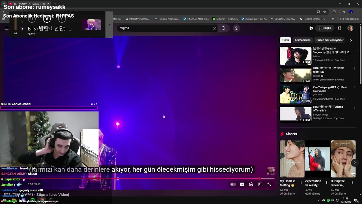Click the magnifier search button
362x204 pixels.
click(x=224, y=28)
